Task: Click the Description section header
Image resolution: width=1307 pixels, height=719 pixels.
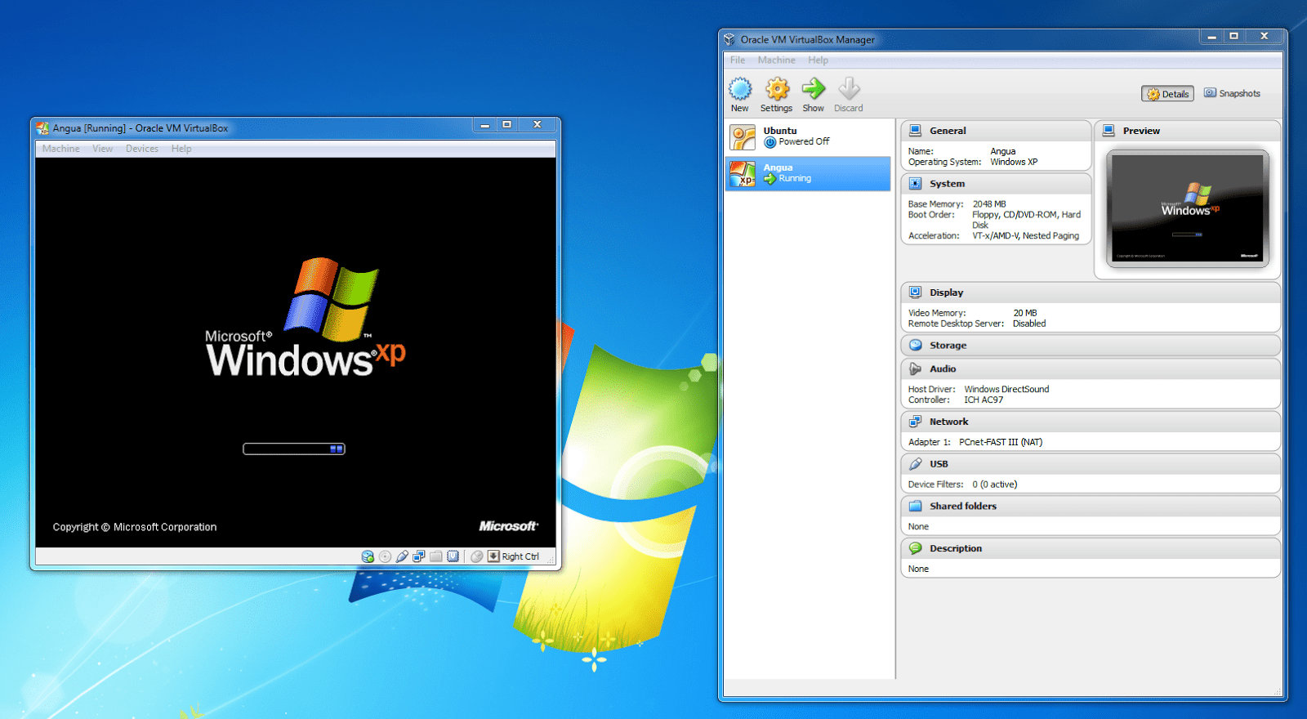Action: [1091, 548]
